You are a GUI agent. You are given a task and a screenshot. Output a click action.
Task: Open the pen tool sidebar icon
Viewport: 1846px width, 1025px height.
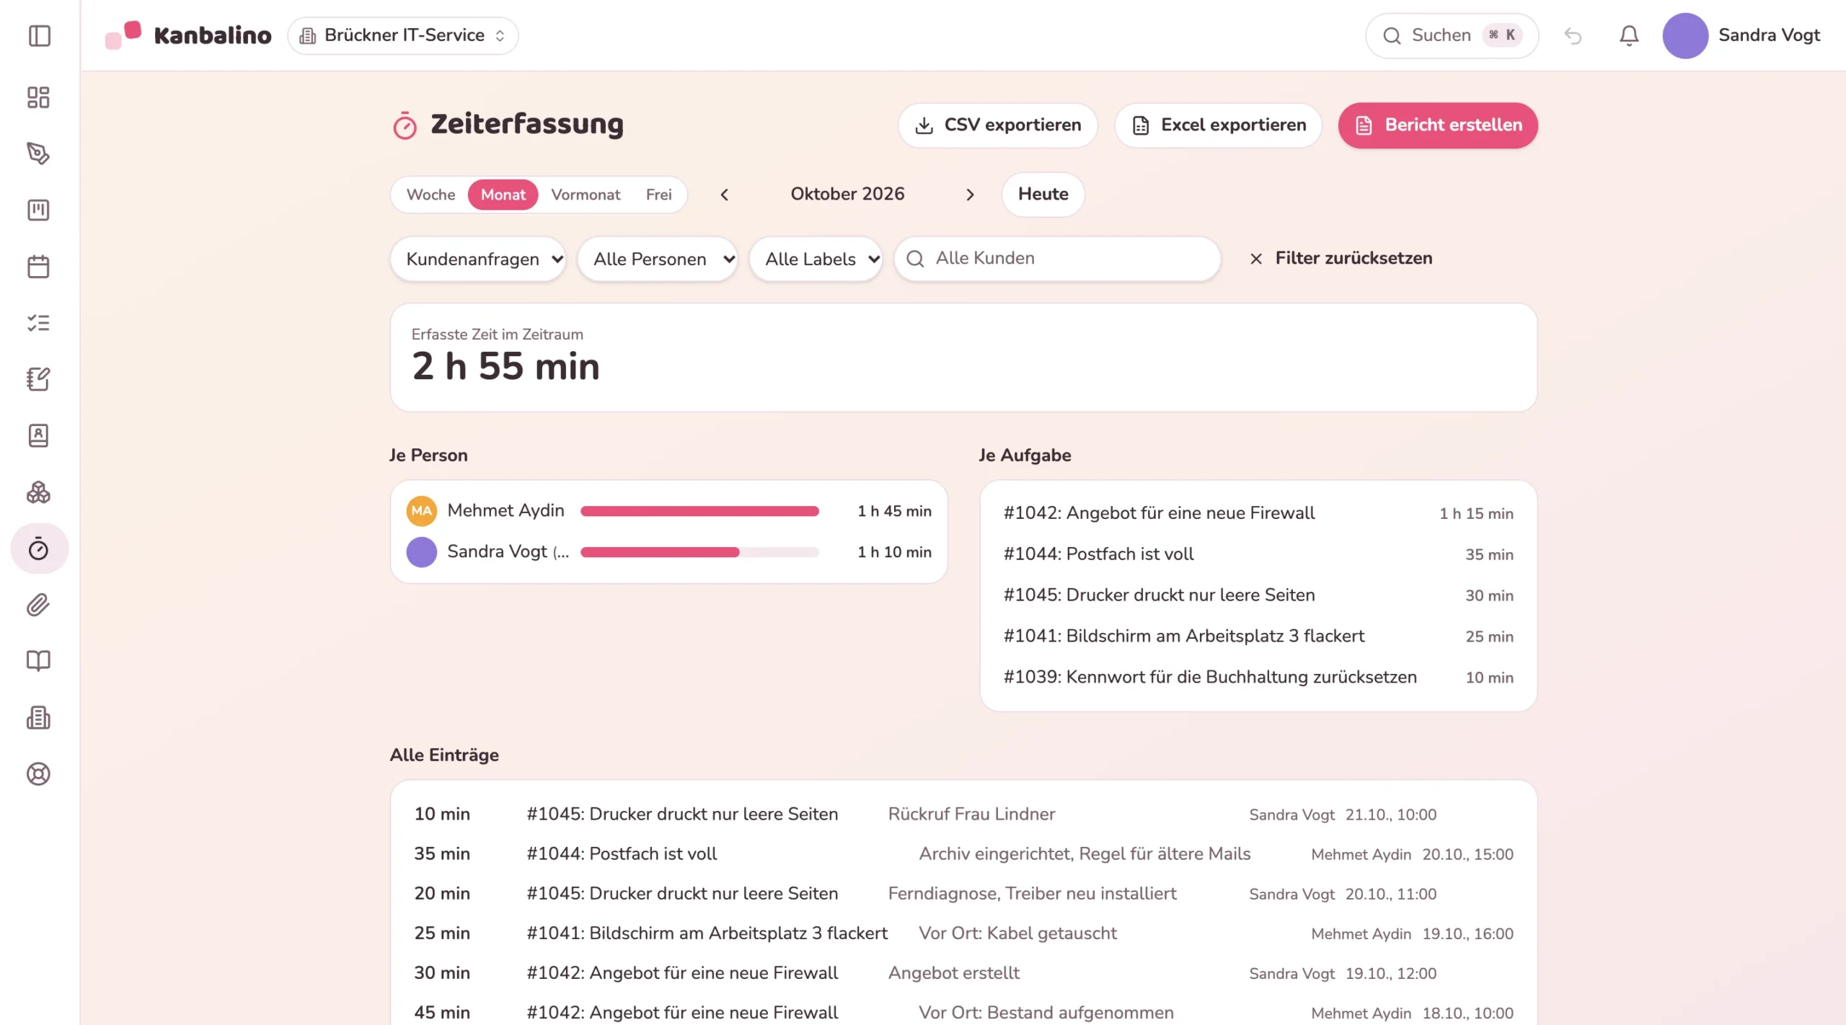pyautogui.click(x=39, y=154)
